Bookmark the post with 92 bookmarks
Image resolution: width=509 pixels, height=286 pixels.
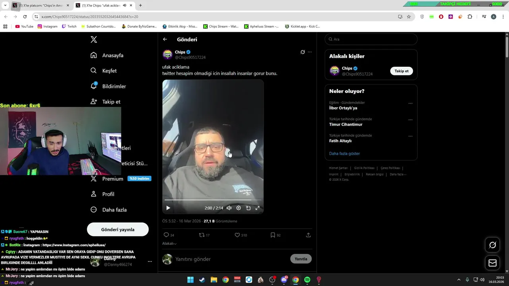pyautogui.click(x=276, y=235)
